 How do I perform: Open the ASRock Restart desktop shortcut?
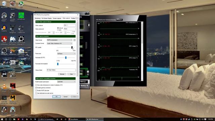click(x=4, y=17)
